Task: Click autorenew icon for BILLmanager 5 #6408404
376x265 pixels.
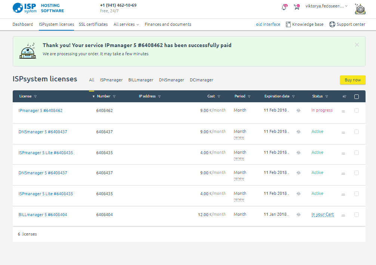Action: coord(298,215)
